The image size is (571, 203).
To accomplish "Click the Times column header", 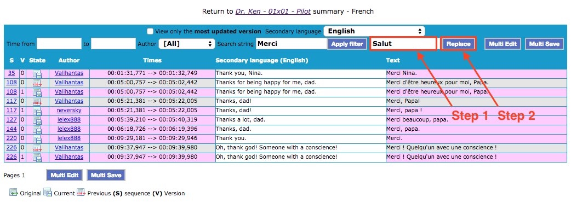I will [x=152, y=60].
